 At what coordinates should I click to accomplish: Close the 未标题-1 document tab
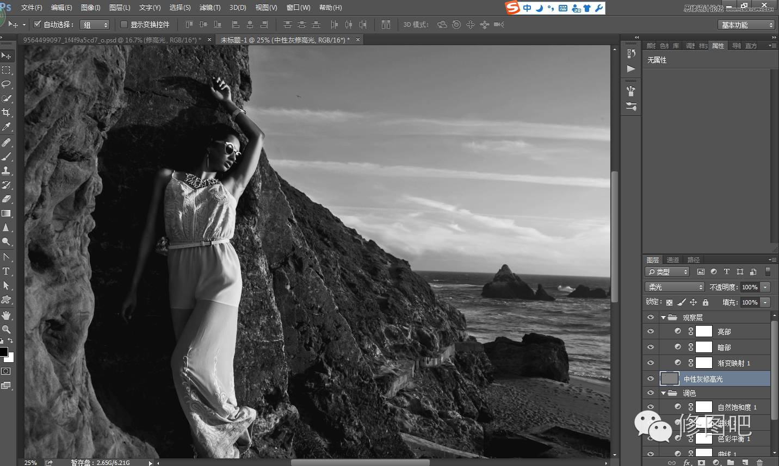tap(358, 40)
